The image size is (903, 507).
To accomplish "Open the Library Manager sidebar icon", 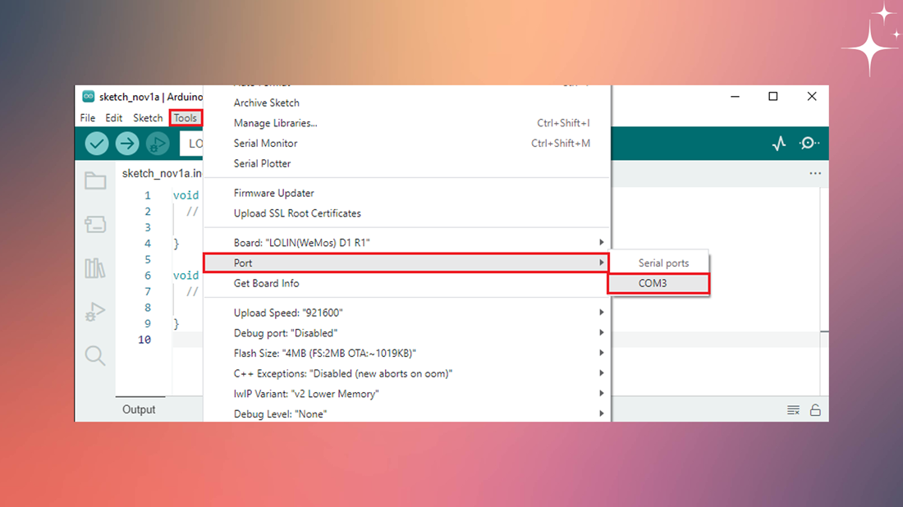I will (x=95, y=268).
